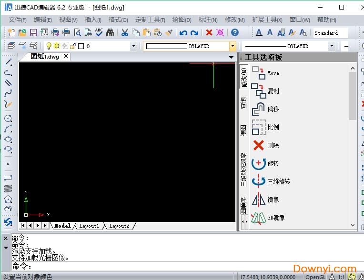Open the 文件(F) menu
The height and width of the screenshot is (280, 364).
18,20
